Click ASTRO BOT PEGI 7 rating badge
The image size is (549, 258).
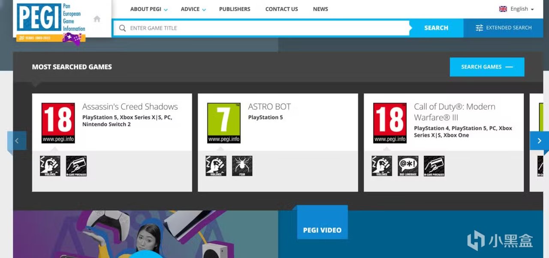click(223, 123)
